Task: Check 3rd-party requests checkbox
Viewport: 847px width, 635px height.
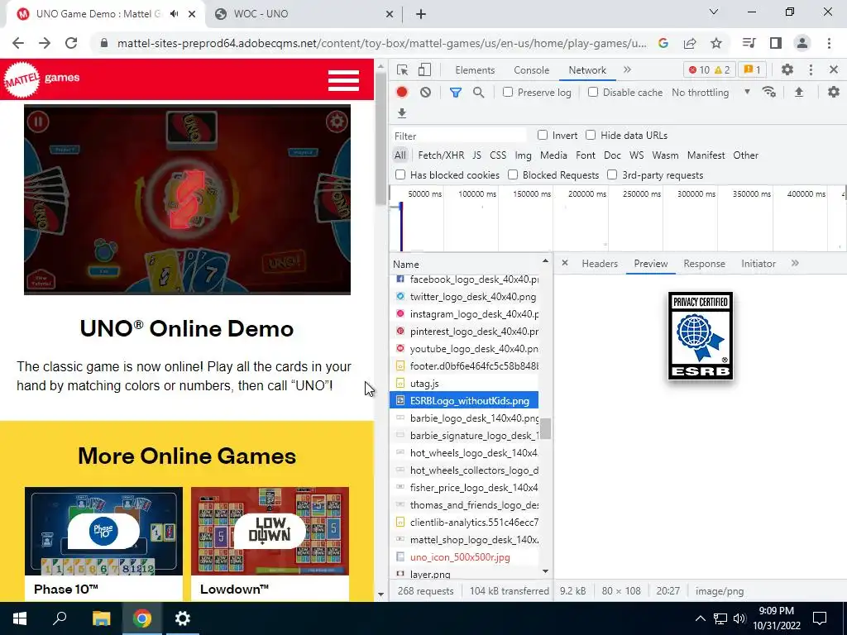Action: 612,174
